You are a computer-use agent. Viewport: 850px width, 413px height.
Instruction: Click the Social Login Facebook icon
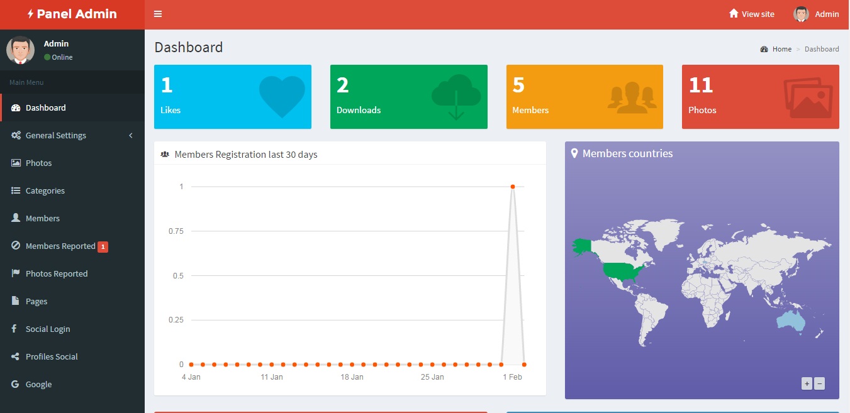pyautogui.click(x=14, y=329)
